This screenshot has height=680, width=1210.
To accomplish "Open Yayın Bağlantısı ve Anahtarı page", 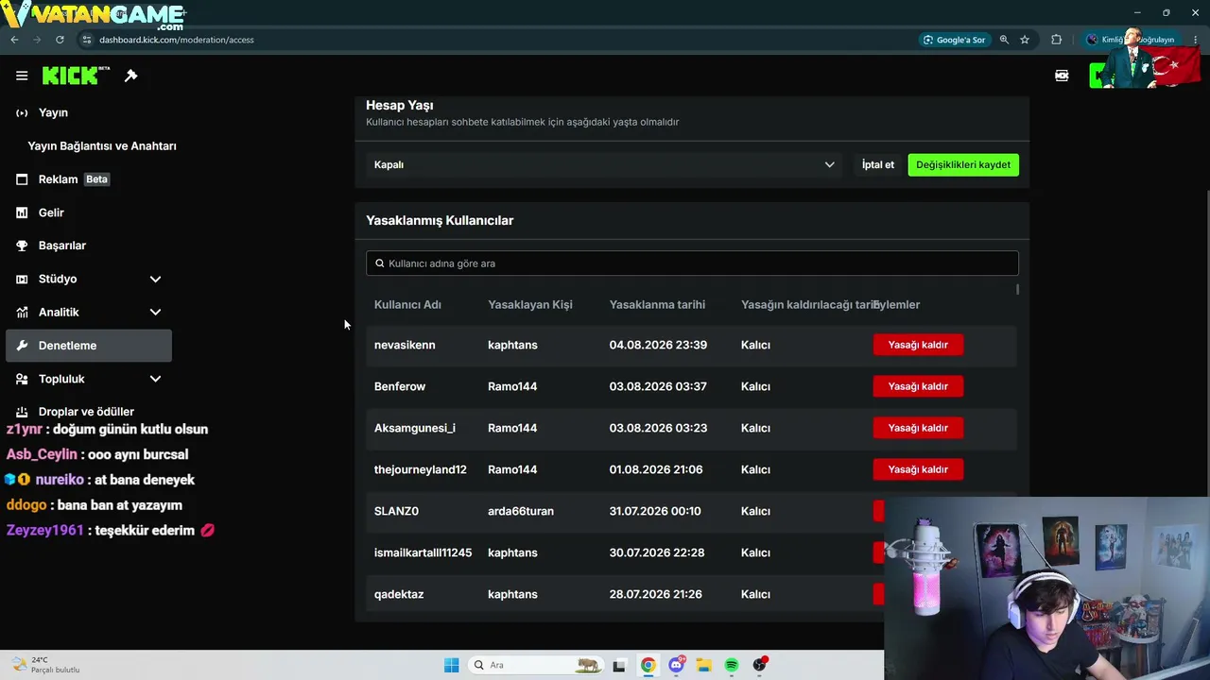I will pos(102,146).
